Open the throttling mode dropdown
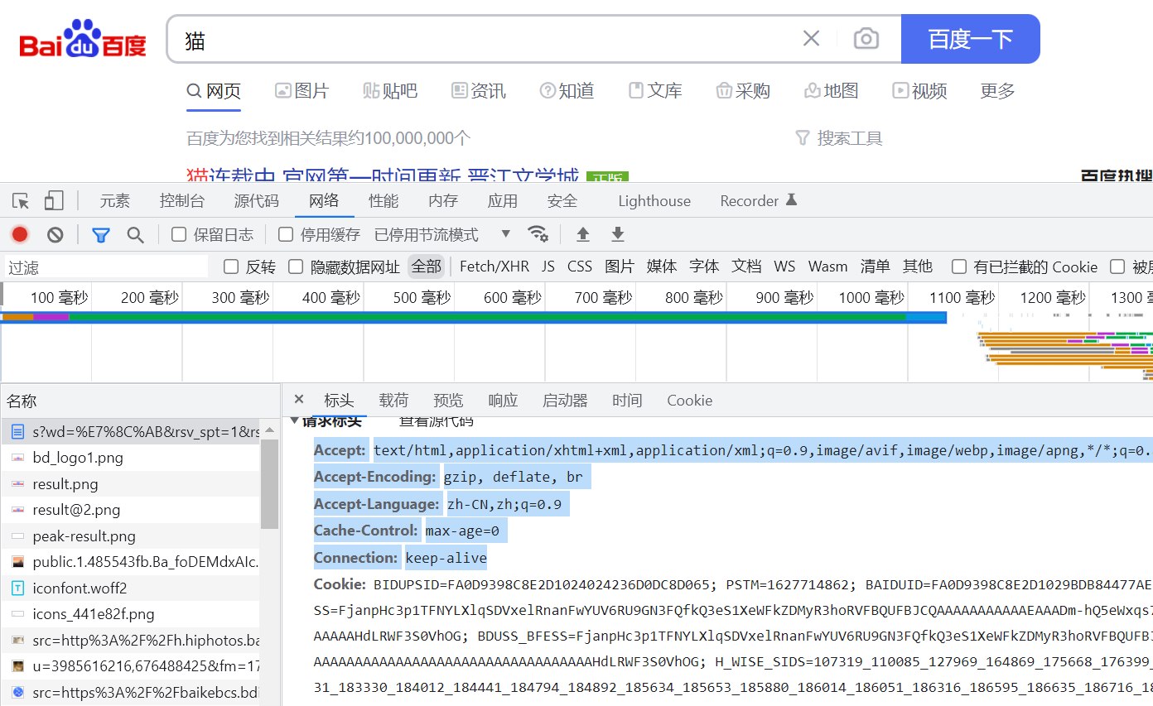 tap(505, 234)
